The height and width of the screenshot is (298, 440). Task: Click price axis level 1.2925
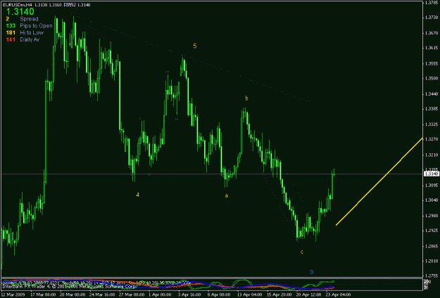coord(431,231)
